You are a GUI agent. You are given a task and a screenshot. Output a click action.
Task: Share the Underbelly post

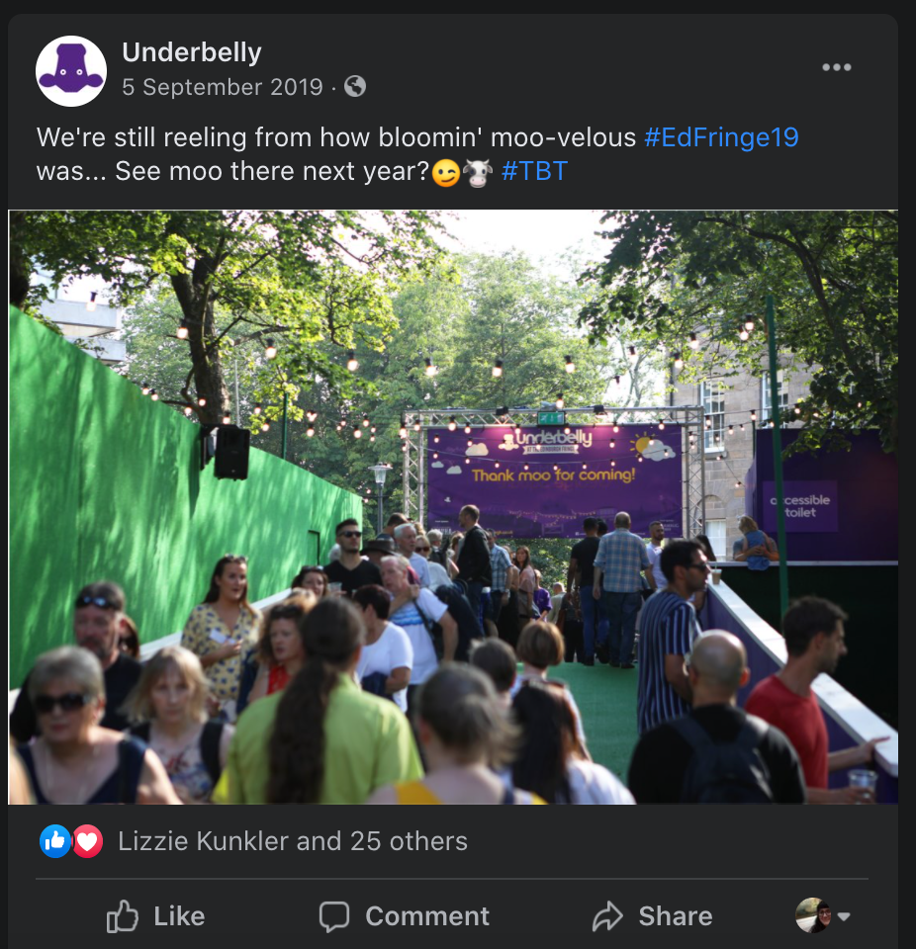[x=652, y=915]
